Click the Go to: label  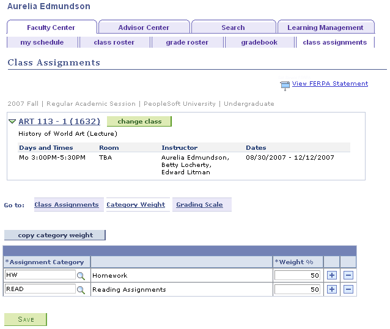pos(14,205)
